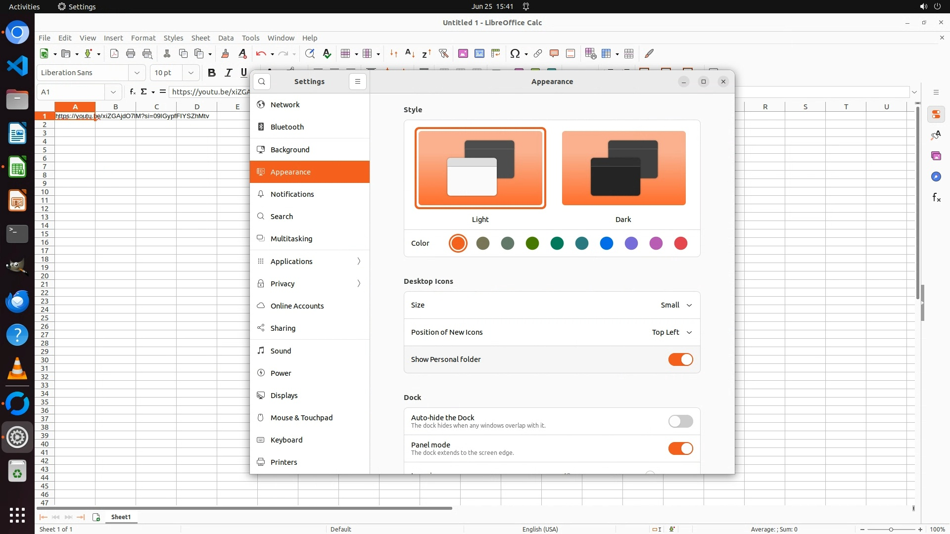Open the Functions sidebar panel icon
The width and height of the screenshot is (950, 534).
point(936,198)
